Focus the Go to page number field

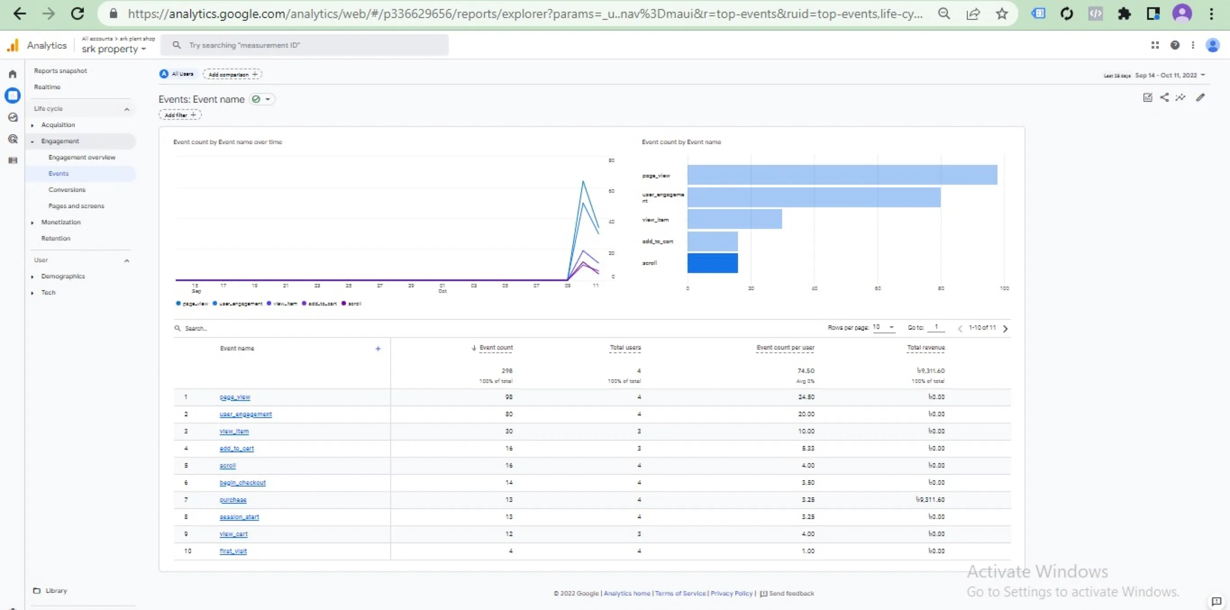(936, 327)
